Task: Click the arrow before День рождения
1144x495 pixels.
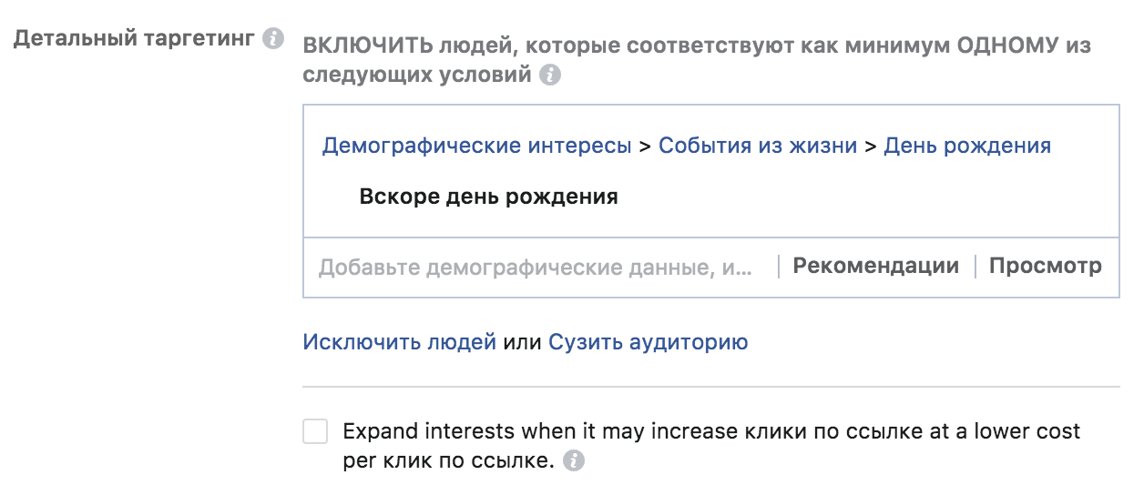Action: [872, 146]
